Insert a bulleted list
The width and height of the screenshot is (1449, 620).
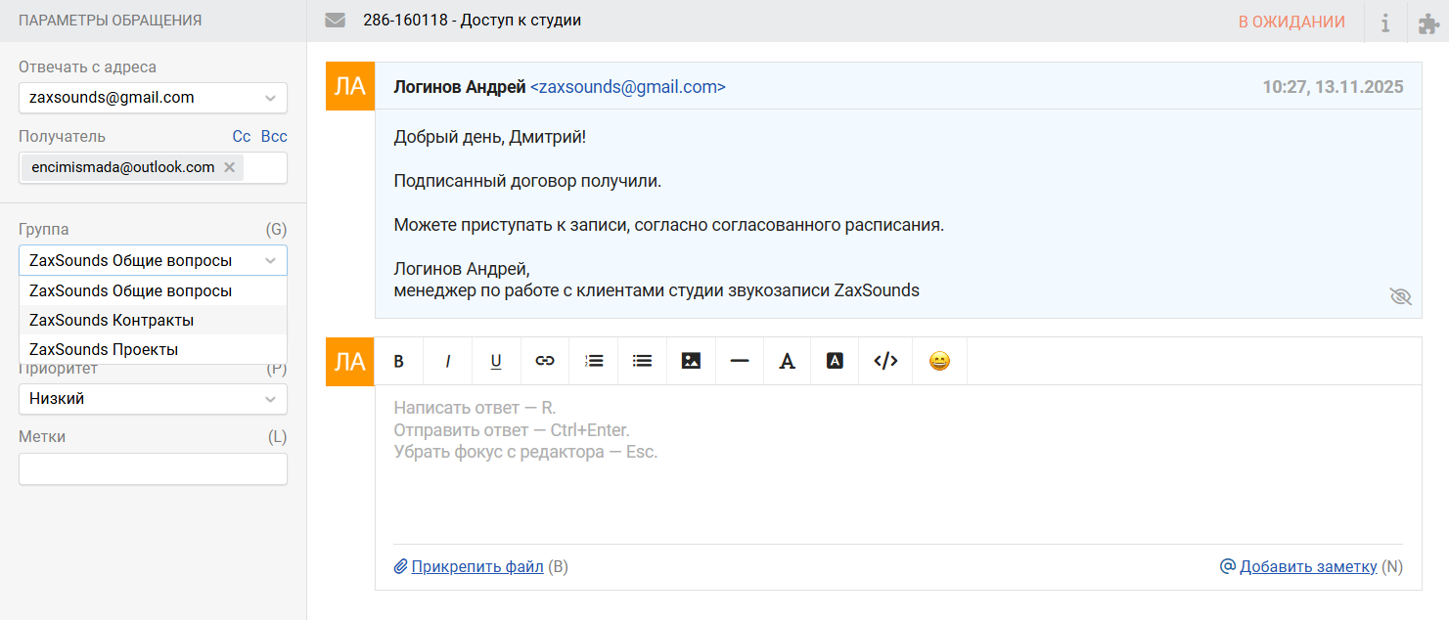642,361
